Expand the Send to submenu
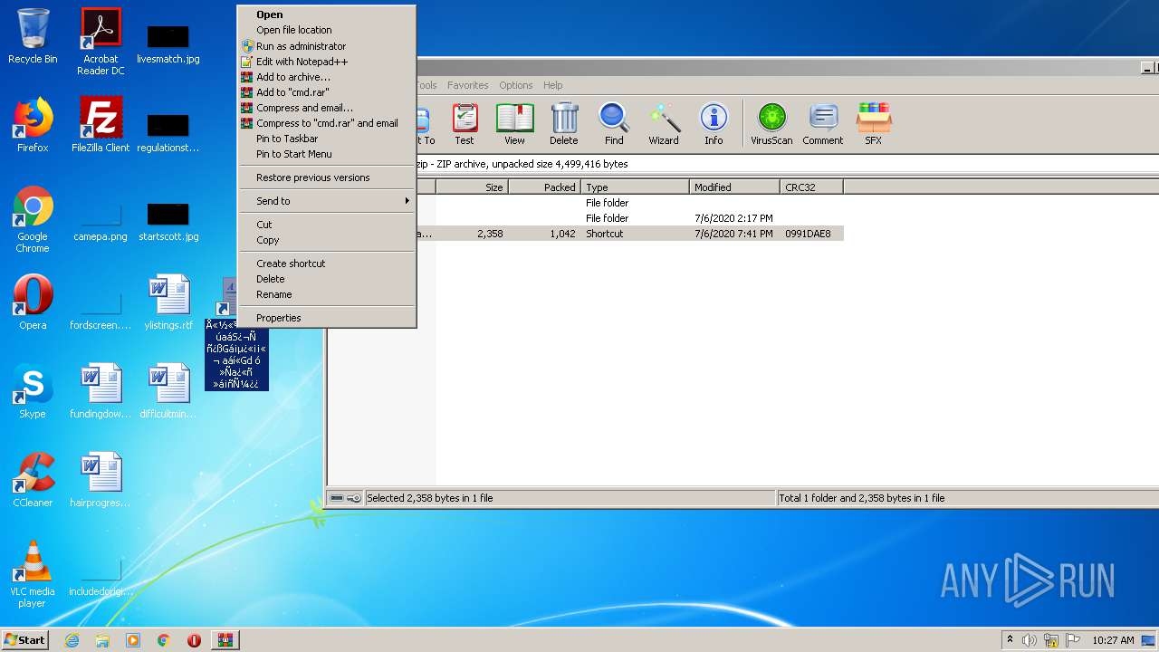The height and width of the screenshot is (652, 1159). coord(326,201)
